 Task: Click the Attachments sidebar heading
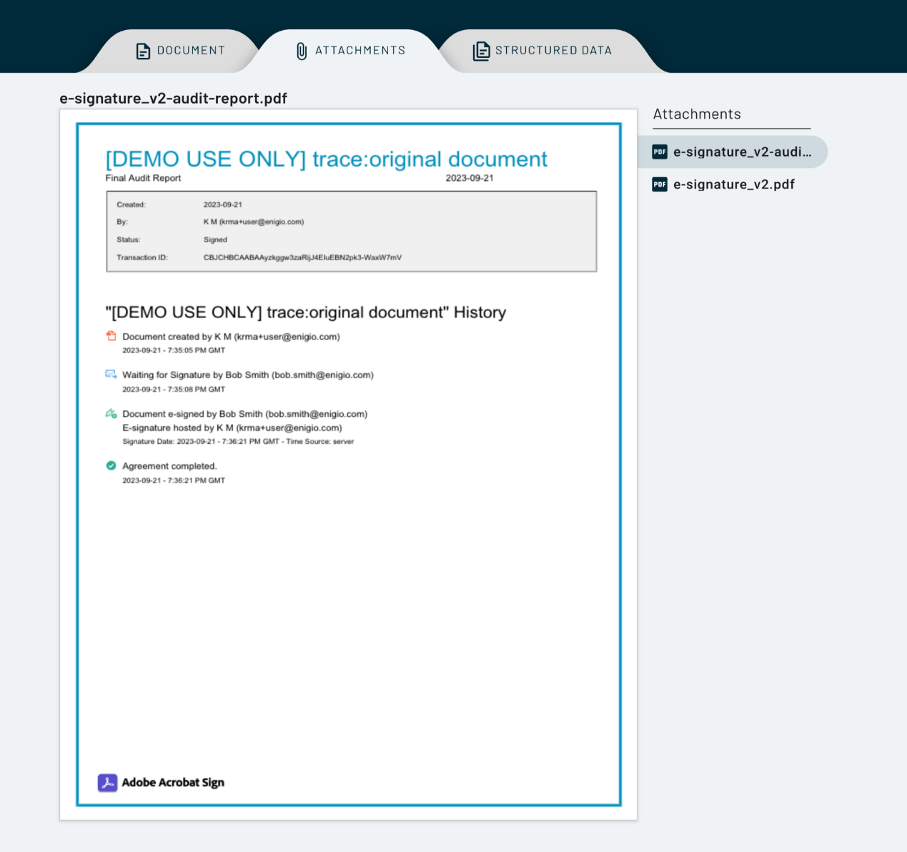[697, 114]
